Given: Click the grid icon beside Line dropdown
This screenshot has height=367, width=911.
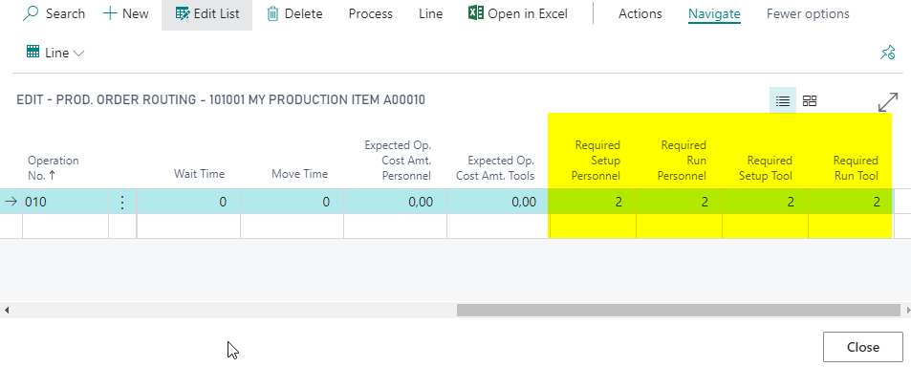Looking at the screenshot, I should click(x=33, y=53).
